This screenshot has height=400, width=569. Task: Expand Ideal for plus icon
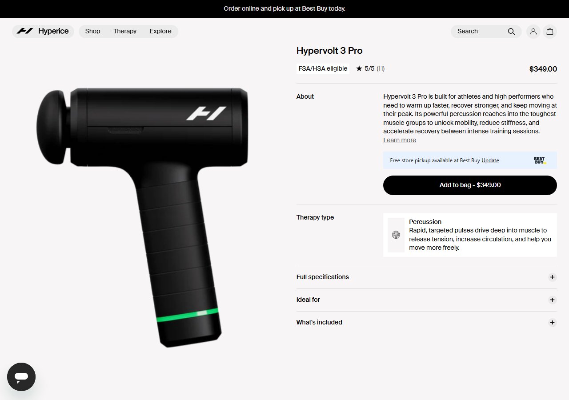click(x=552, y=300)
